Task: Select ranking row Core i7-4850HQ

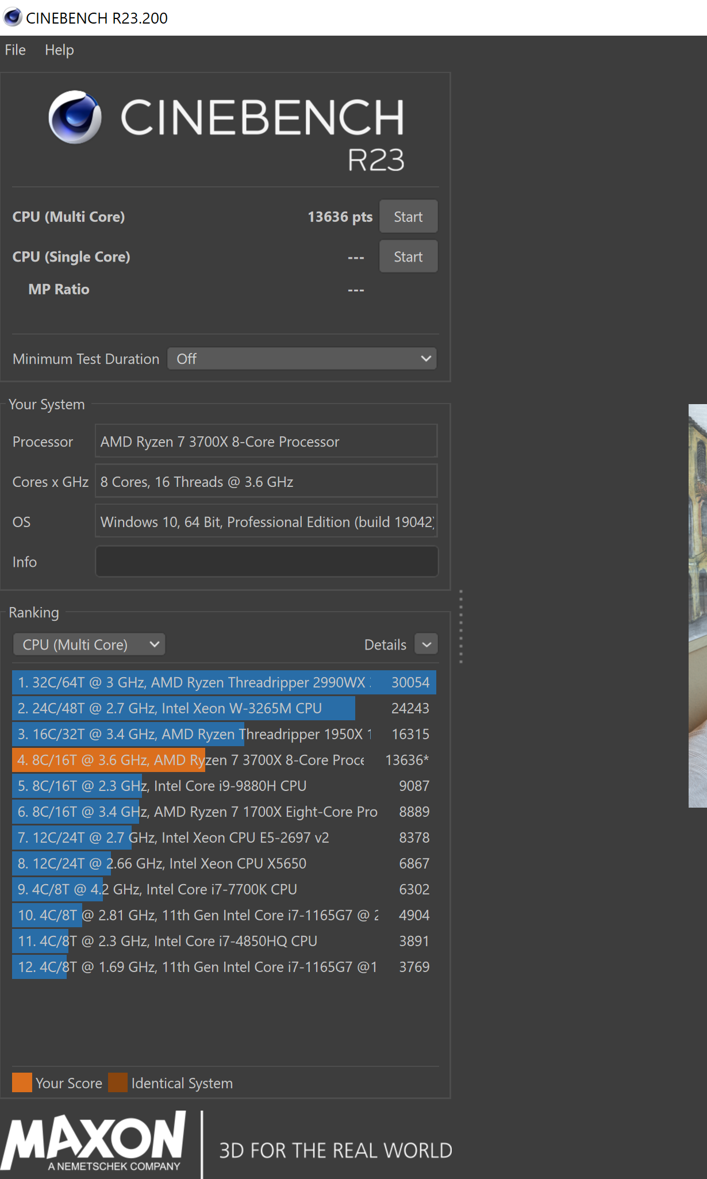Action: click(x=224, y=941)
